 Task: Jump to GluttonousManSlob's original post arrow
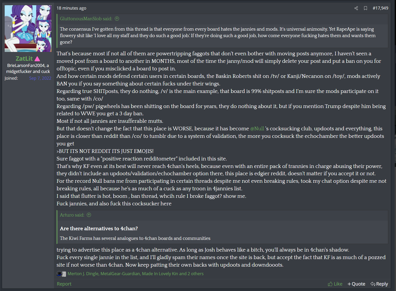[x=117, y=19]
